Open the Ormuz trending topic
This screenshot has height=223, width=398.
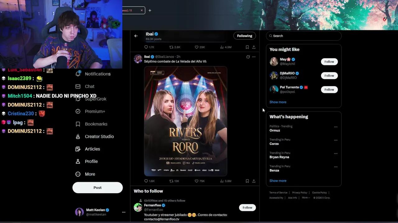point(275,130)
